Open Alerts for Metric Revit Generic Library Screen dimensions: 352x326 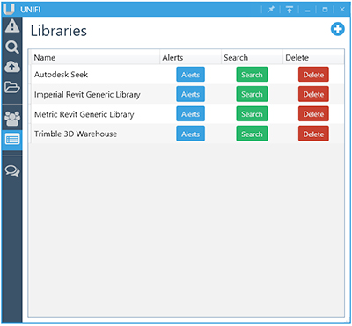190,114
